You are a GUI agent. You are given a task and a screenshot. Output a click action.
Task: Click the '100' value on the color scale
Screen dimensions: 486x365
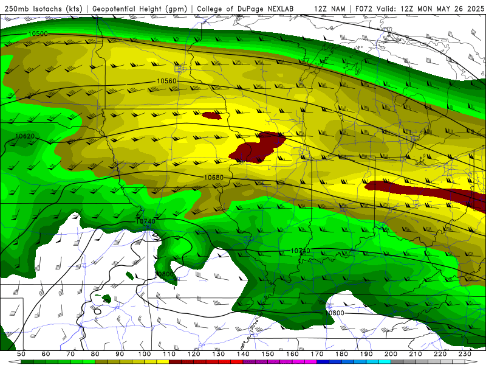[x=145, y=354]
